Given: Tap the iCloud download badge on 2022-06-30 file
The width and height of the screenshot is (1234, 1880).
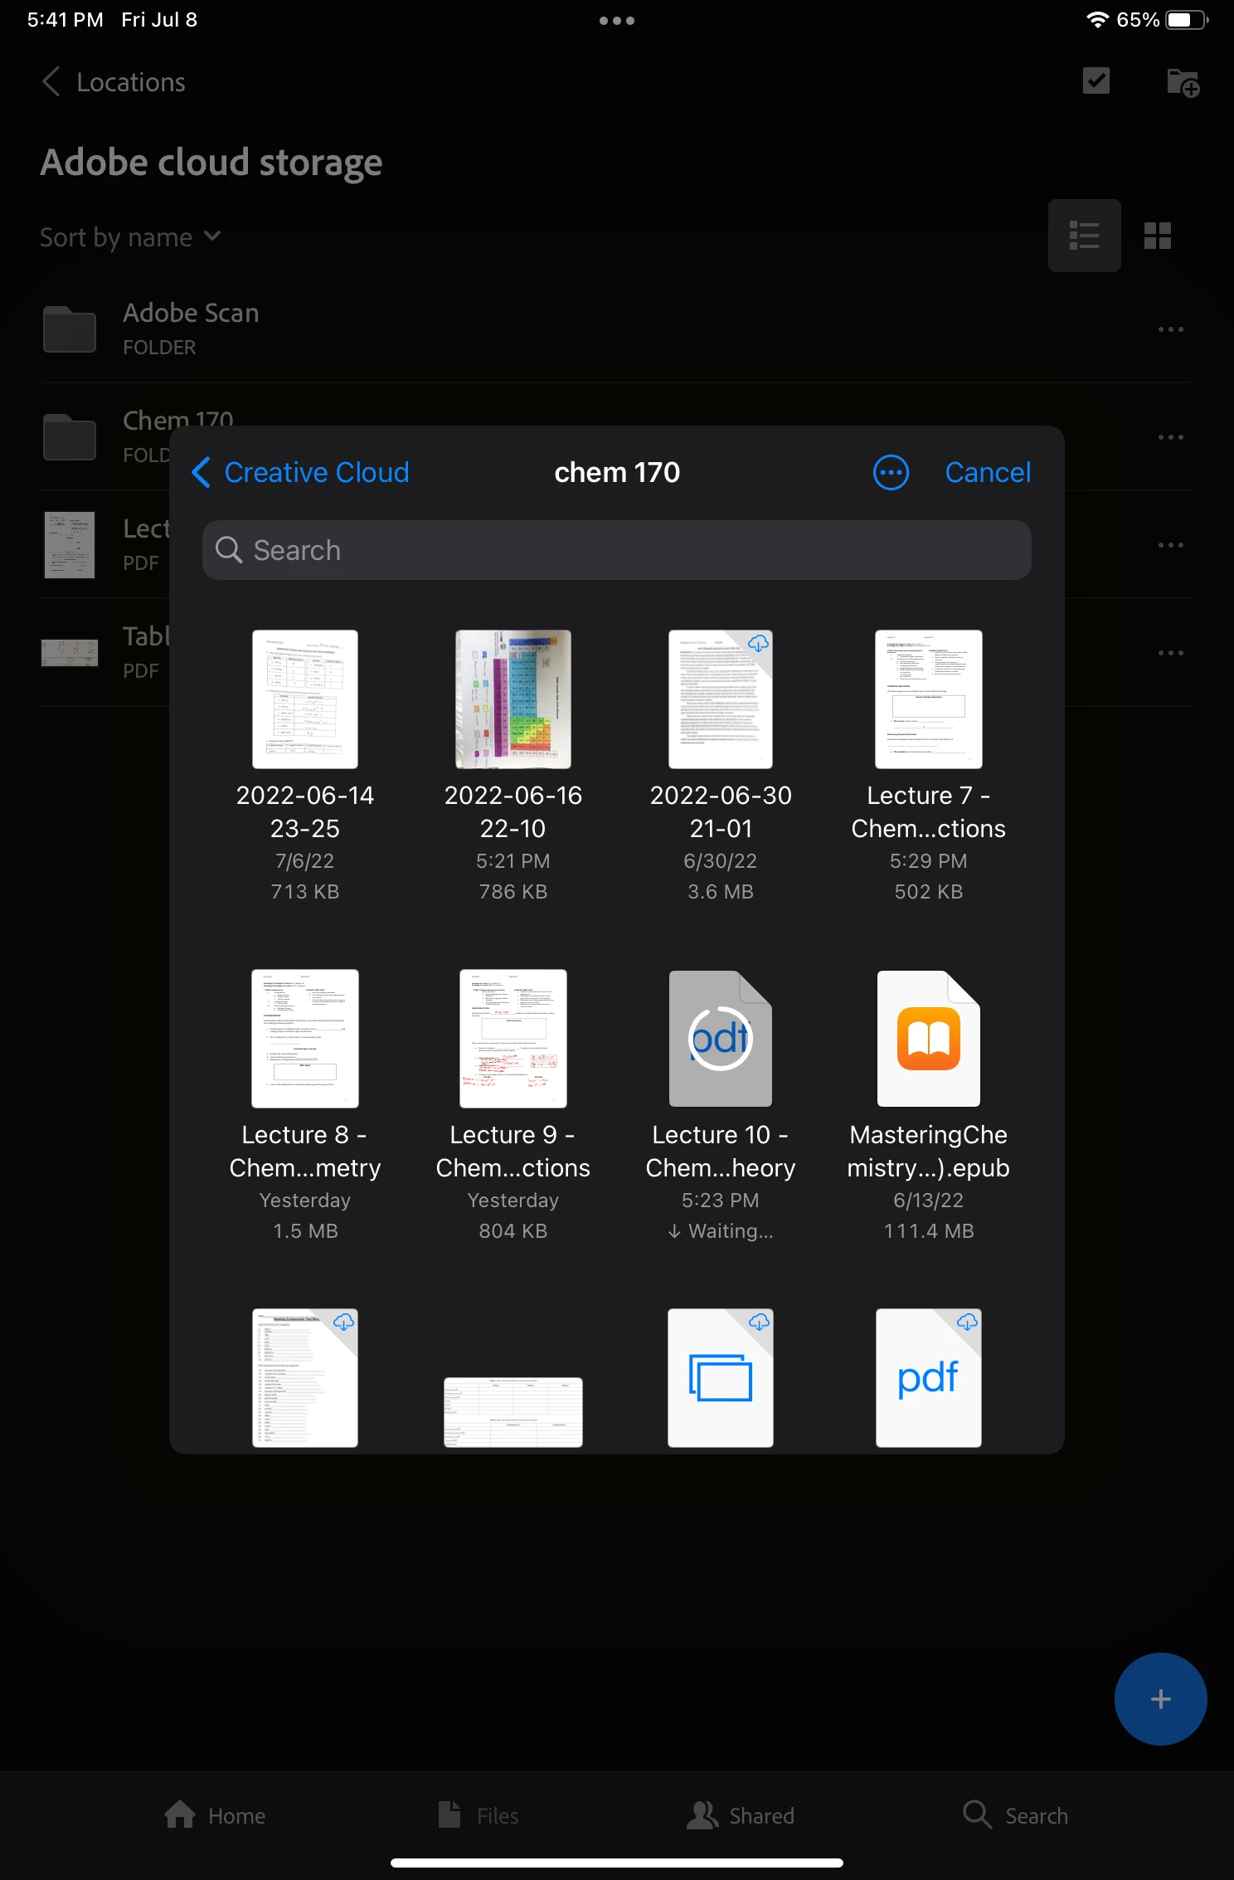Looking at the screenshot, I should [758, 643].
